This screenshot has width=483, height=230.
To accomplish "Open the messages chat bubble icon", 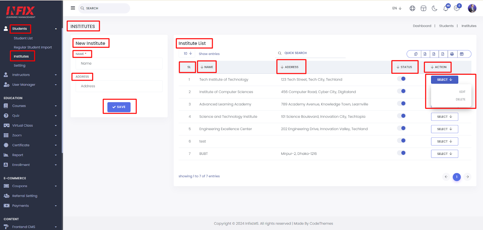I will (x=457, y=8).
